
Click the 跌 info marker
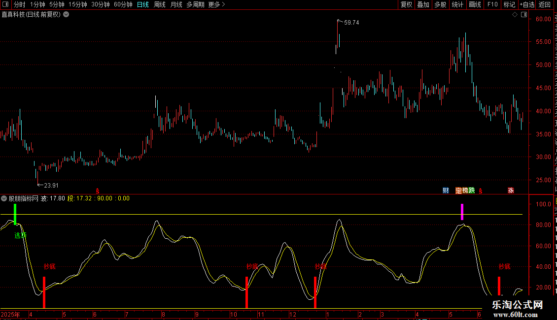472,191
